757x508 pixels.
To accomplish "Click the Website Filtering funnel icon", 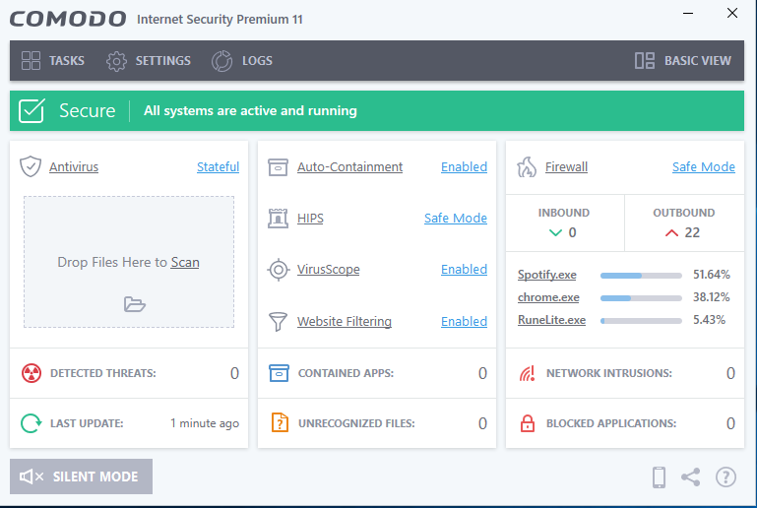I will [279, 321].
